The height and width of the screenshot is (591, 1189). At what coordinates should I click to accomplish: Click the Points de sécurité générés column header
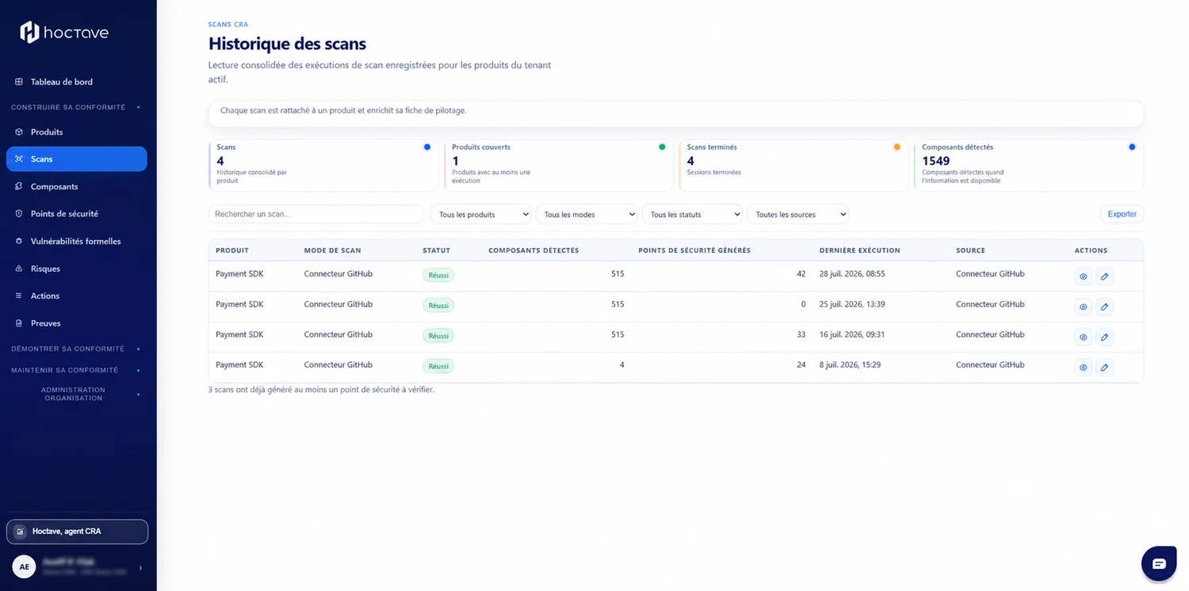tap(694, 250)
